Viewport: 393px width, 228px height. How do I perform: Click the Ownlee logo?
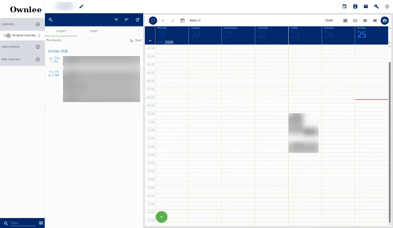(26, 9)
